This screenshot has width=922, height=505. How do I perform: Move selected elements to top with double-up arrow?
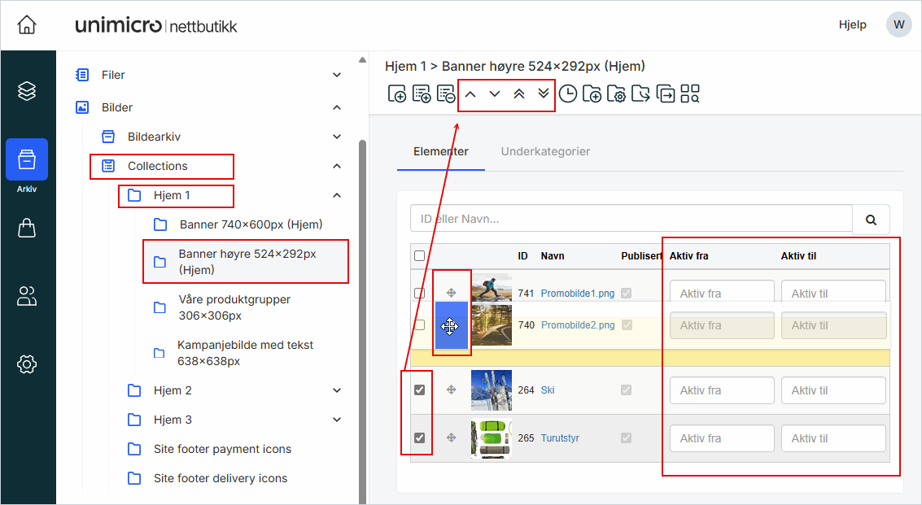click(519, 94)
